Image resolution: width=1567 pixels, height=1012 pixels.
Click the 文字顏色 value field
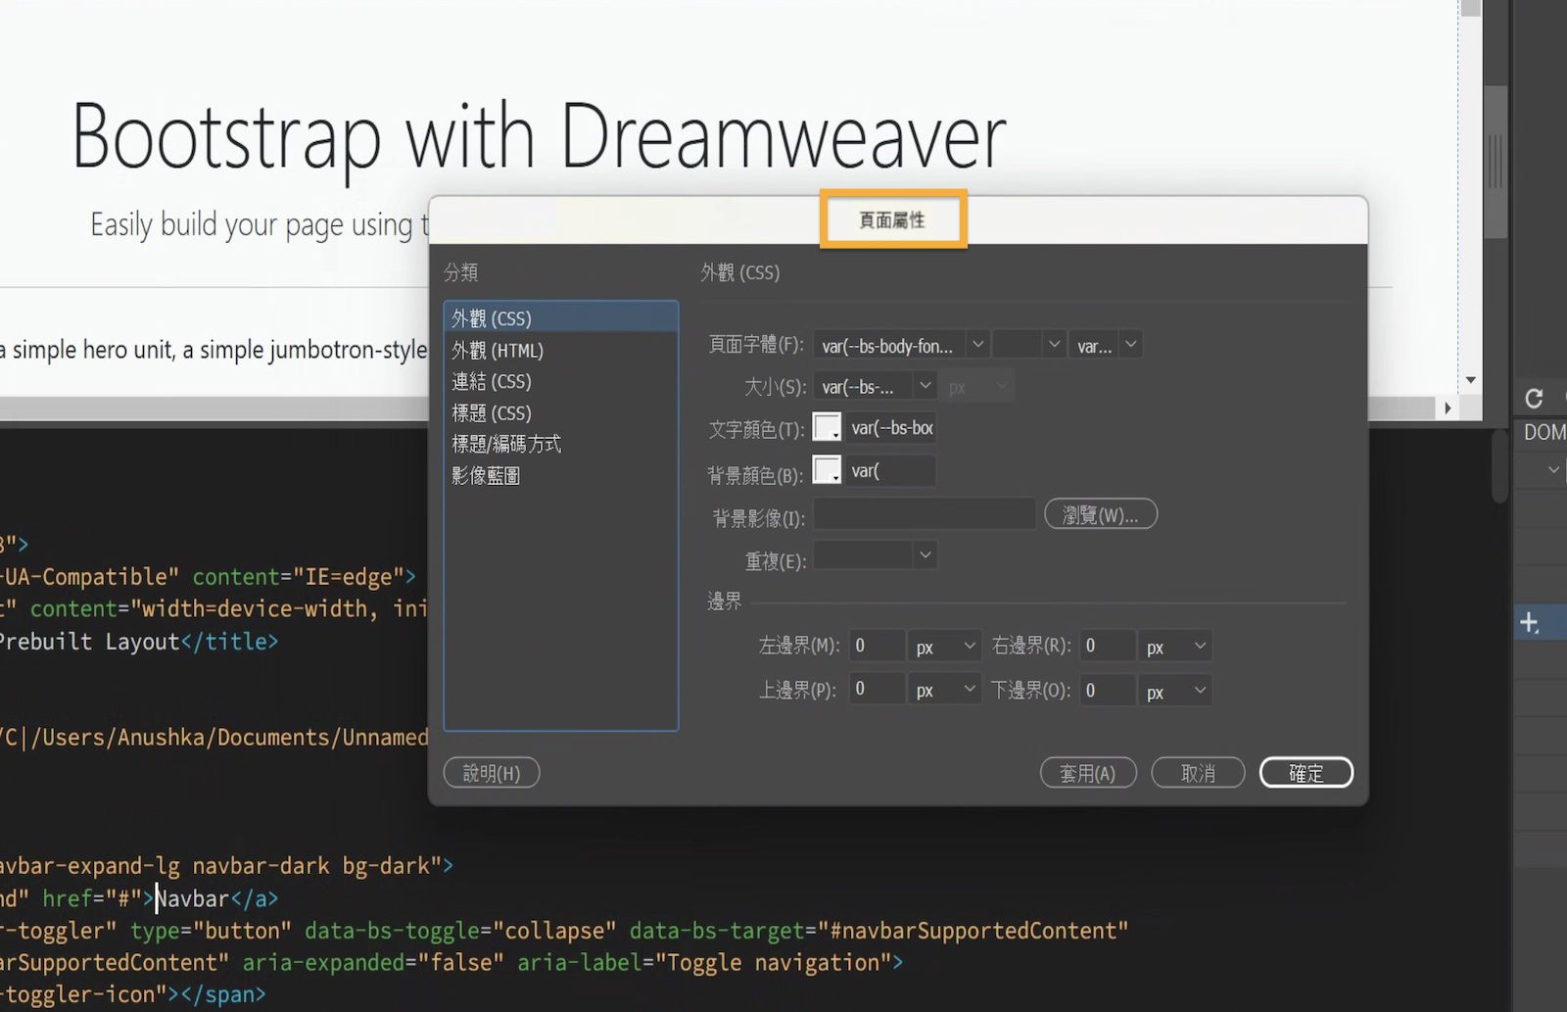click(890, 427)
